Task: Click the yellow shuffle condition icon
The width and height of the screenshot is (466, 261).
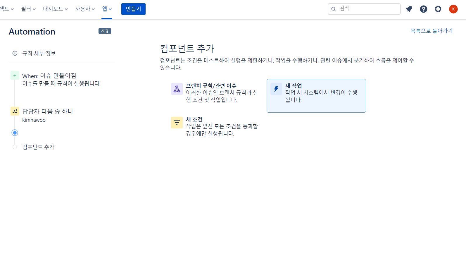Action: coord(15,111)
